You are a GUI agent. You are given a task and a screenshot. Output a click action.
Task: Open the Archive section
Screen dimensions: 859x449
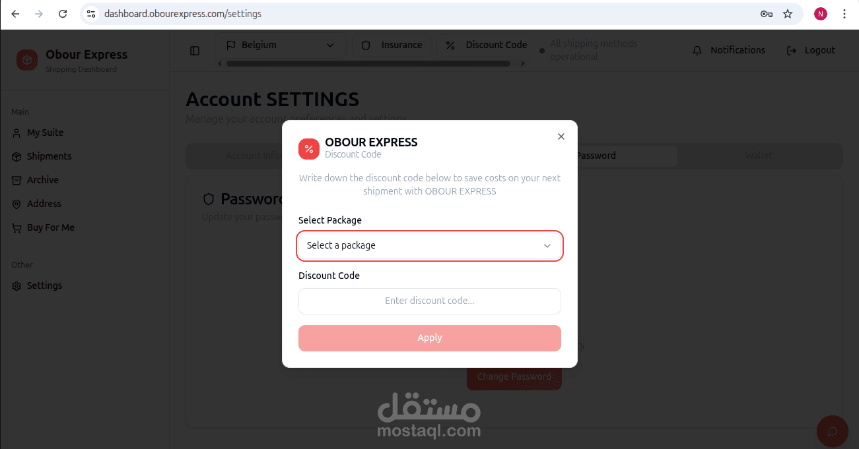tap(36, 180)
